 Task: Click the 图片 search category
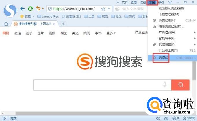click(x=40, y=33)
